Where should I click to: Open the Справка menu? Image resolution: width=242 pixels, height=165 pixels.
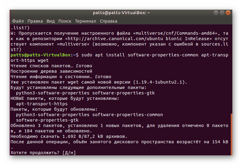click(109, 21)
